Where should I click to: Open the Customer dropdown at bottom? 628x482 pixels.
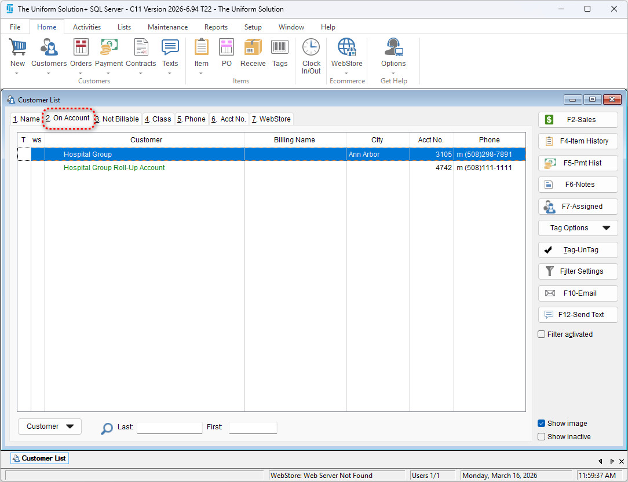click(x=50, y=426)
